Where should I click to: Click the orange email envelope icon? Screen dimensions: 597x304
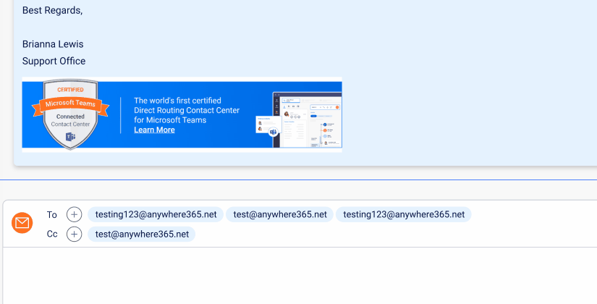click(22, 223)
